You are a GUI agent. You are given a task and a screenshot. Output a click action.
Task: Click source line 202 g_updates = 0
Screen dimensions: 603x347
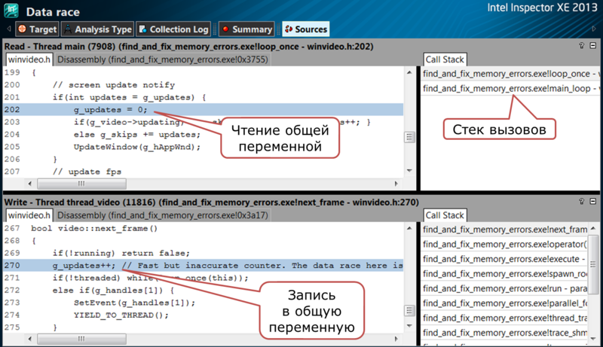[x=203, y=110]
